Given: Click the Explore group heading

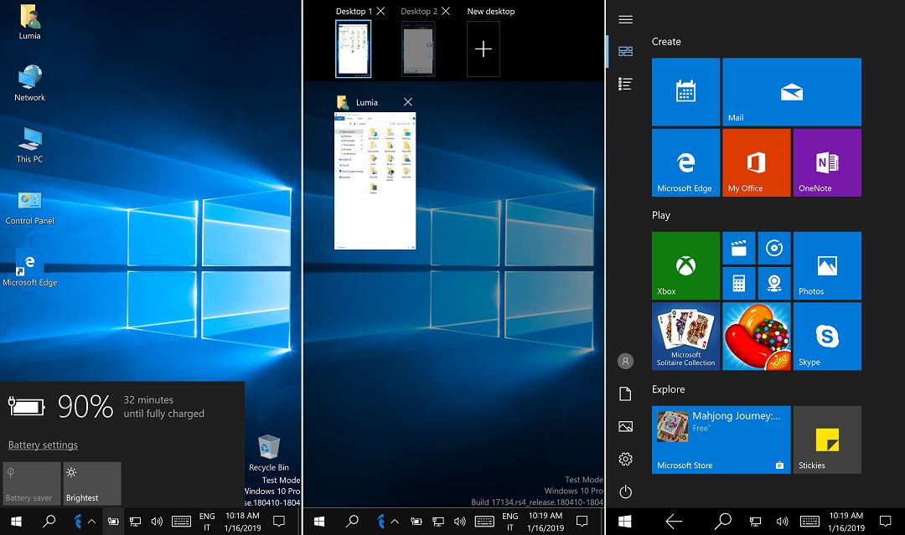Looking at the screenshot, I should [669, 389].
